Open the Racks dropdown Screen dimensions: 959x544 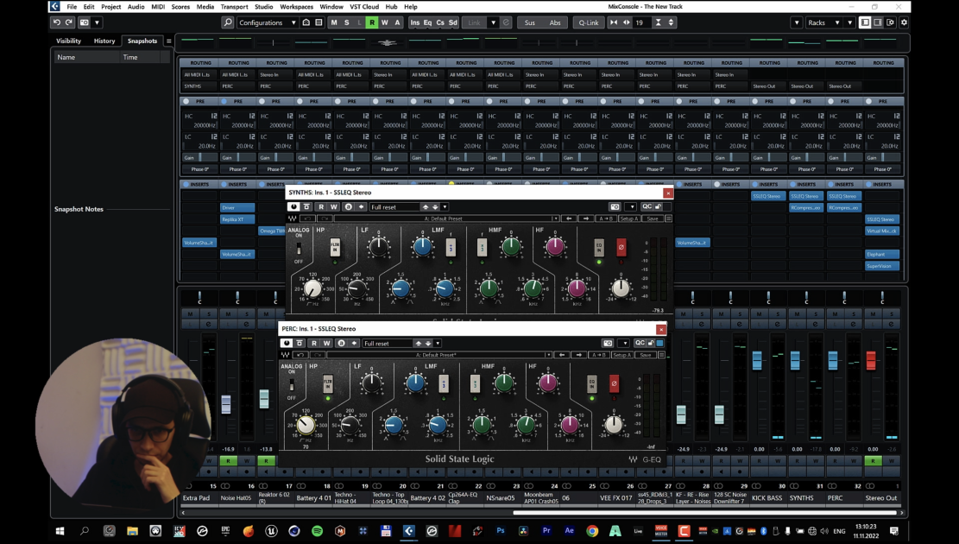tap(823, 22)
